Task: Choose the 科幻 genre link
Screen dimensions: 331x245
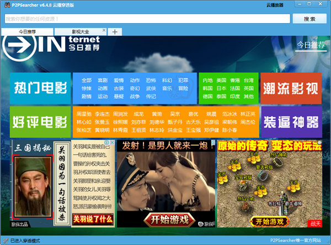Action: [x=167, y=80]
